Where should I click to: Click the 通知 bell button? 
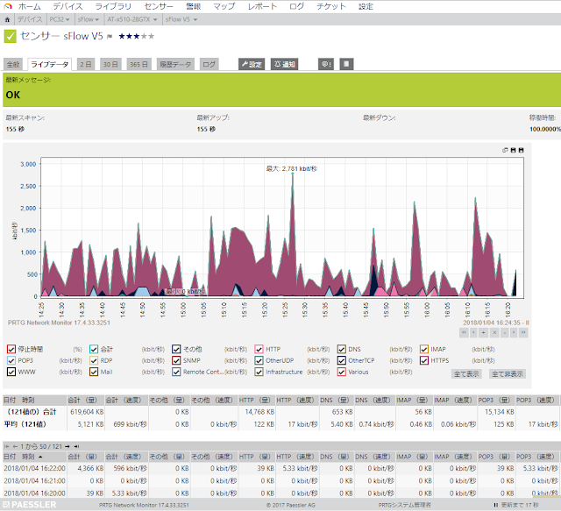284,64
